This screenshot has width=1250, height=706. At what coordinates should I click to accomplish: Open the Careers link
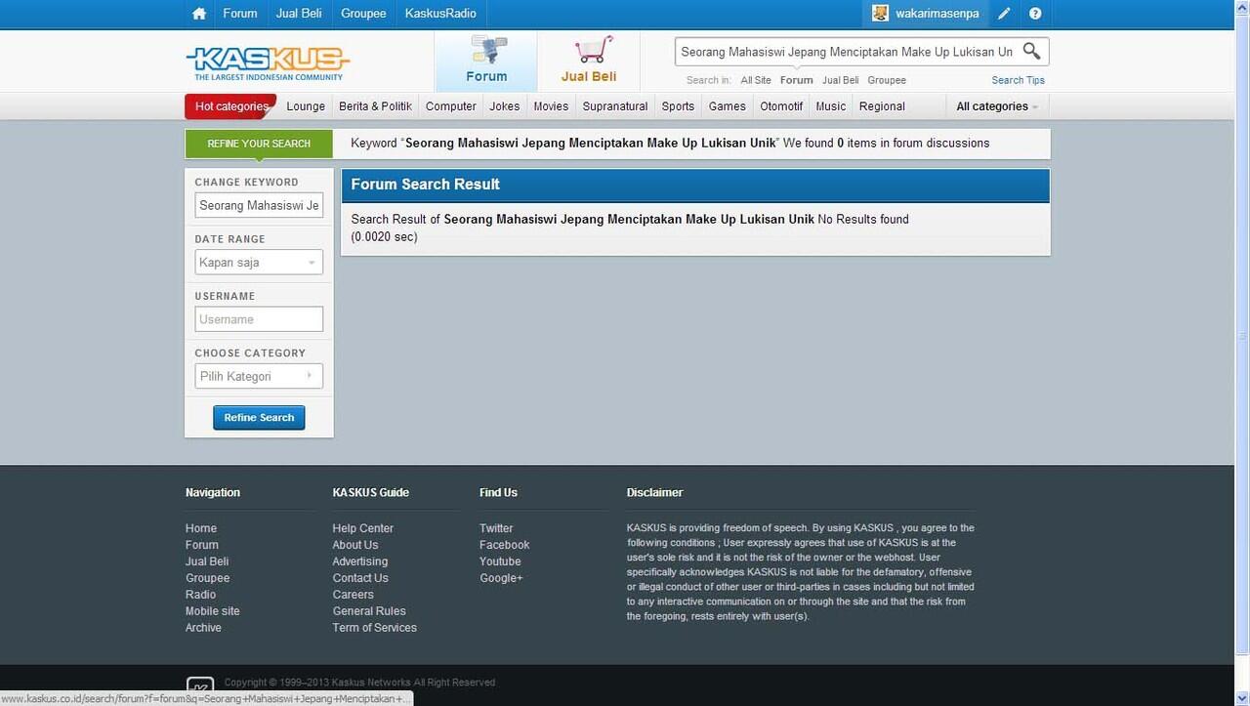tap(354, 595)
